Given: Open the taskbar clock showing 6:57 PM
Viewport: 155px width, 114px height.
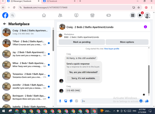Looking at the screenshot, I should click(x=142, y=111).
